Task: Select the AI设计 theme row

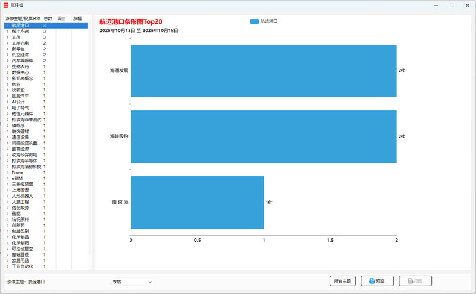Action: click(46, 102)
